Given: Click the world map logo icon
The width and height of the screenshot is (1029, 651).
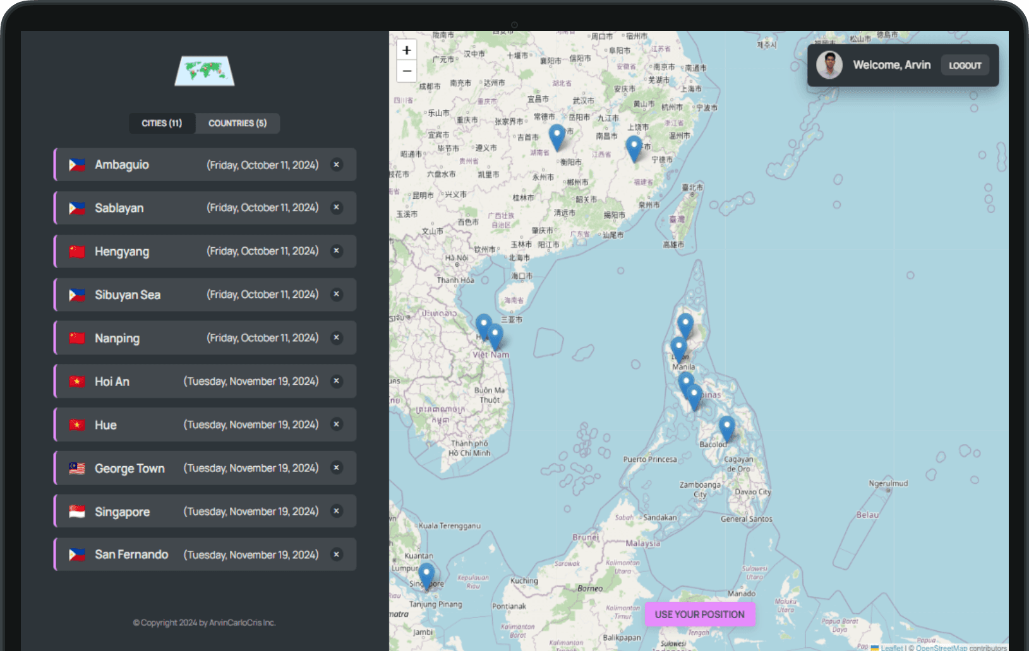Looking at the screenshot, I should click(x=205, y=71).
